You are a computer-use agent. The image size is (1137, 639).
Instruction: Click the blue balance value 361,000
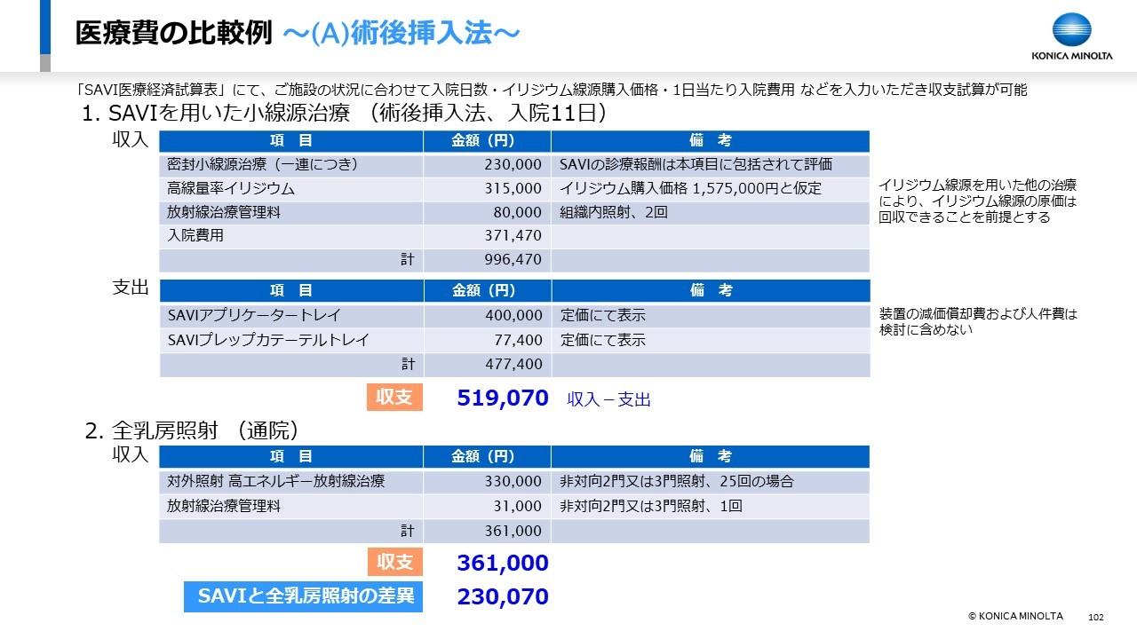pos(503,564)
